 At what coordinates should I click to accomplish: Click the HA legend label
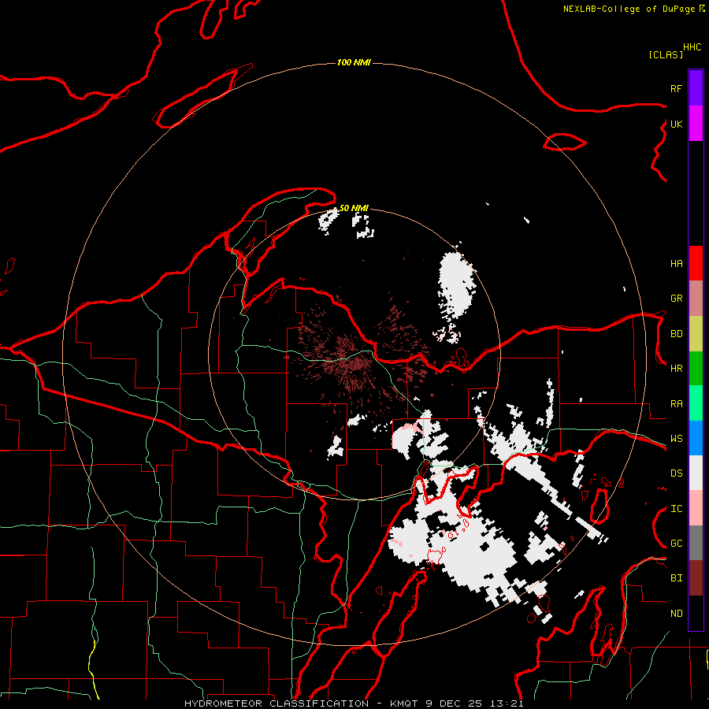[677, 264]
